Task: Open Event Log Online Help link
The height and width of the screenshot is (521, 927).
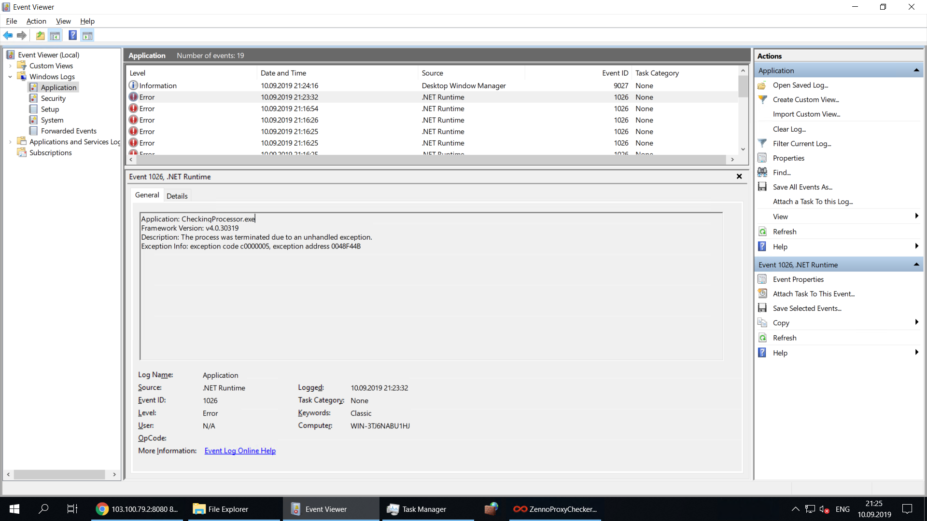Action: point(240,451)
